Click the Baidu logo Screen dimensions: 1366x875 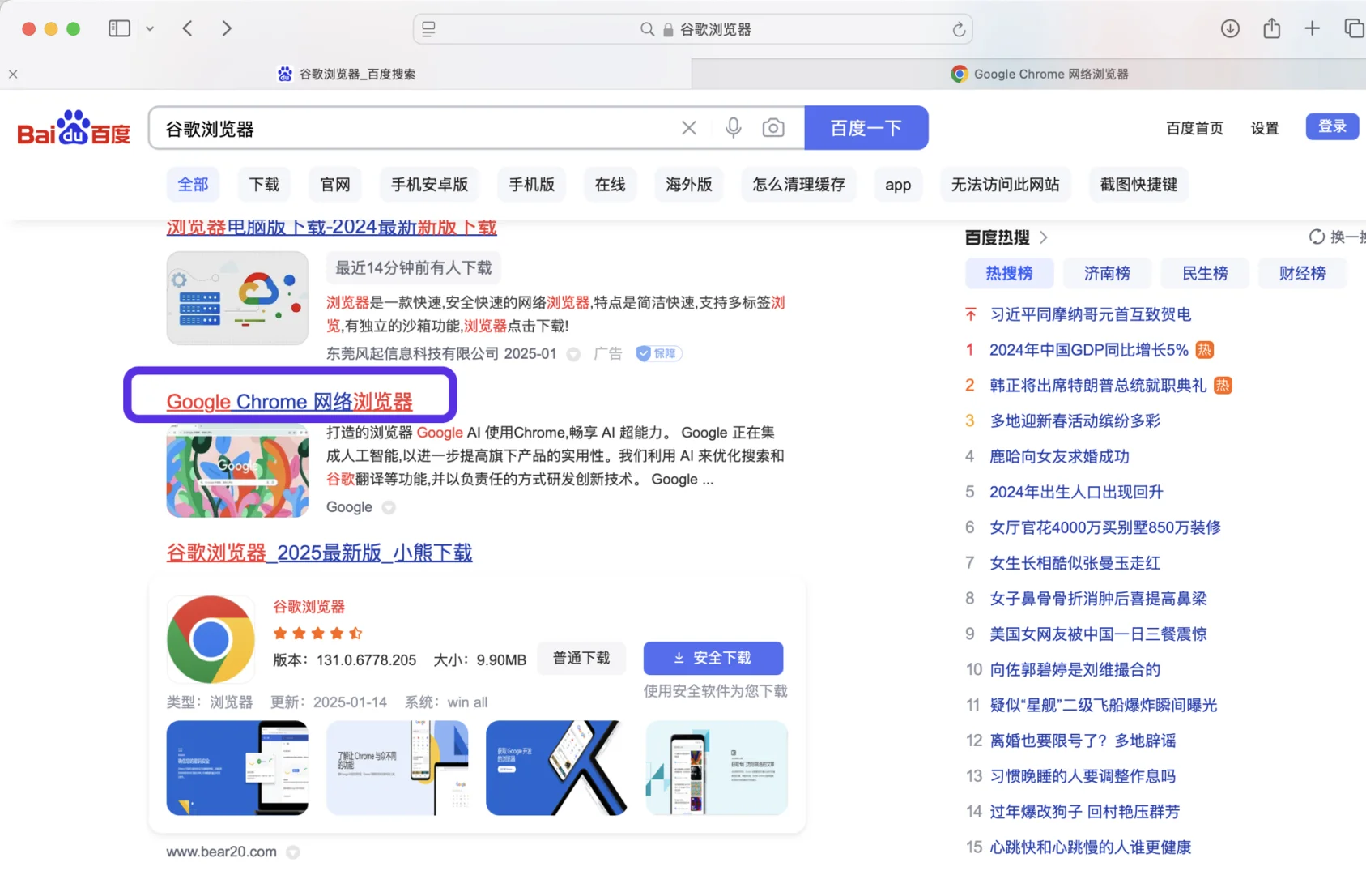pos(73,127)
